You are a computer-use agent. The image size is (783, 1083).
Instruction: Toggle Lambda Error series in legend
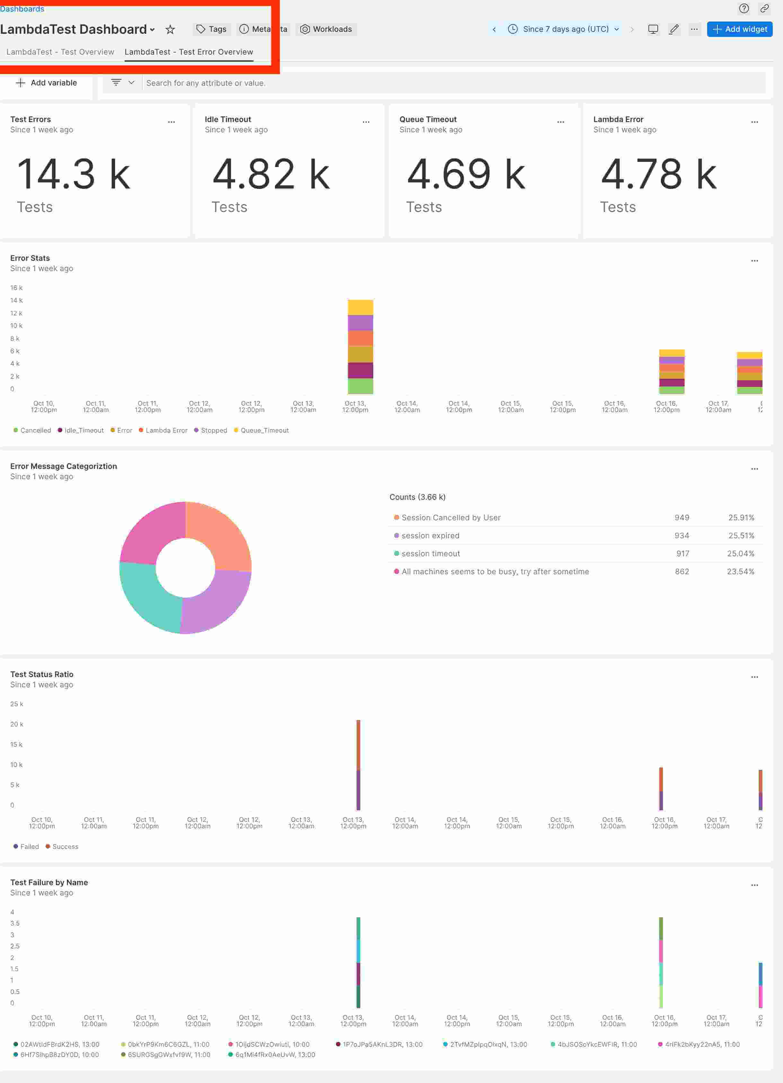coord(163,430)
